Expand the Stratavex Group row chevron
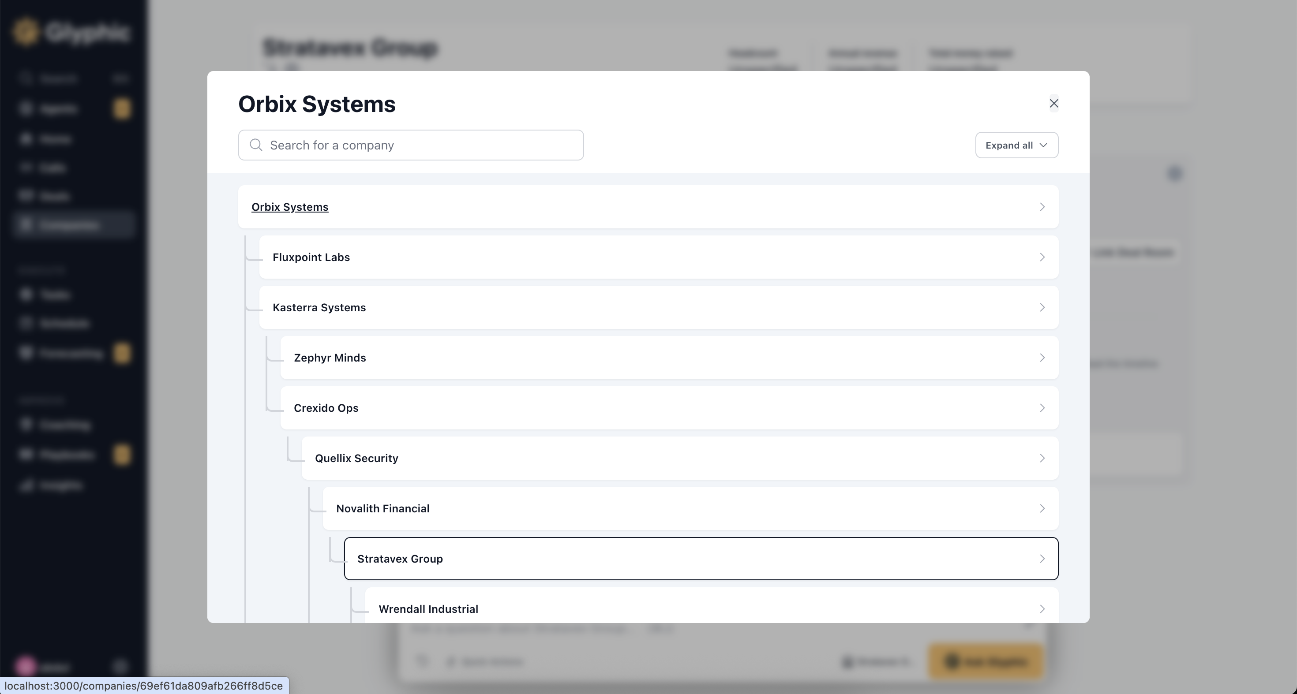The image size is (1297, 694). pyautogui.click(x=1042, y=559)
